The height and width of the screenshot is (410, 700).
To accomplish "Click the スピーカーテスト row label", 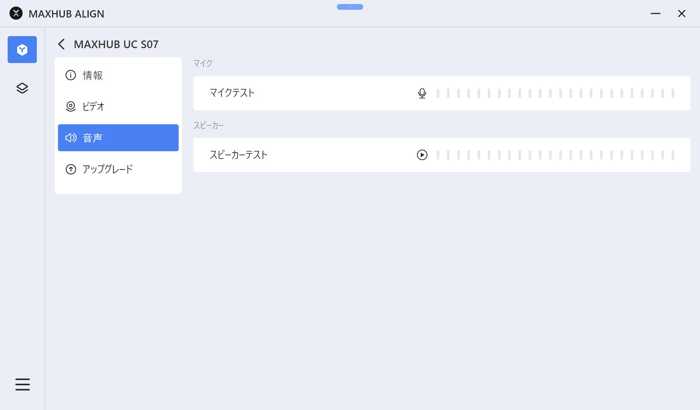I will tap(238, 155).
